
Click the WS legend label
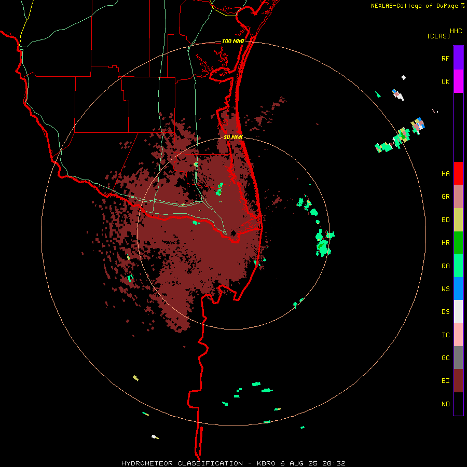pos(445,289)
